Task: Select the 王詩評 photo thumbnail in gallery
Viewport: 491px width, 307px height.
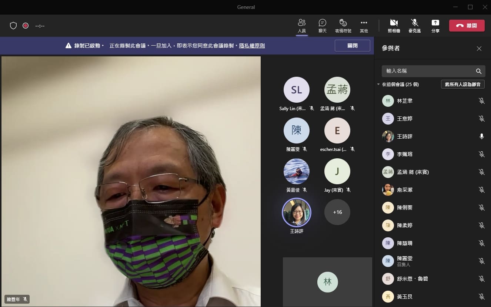Action: pos(296,212)
